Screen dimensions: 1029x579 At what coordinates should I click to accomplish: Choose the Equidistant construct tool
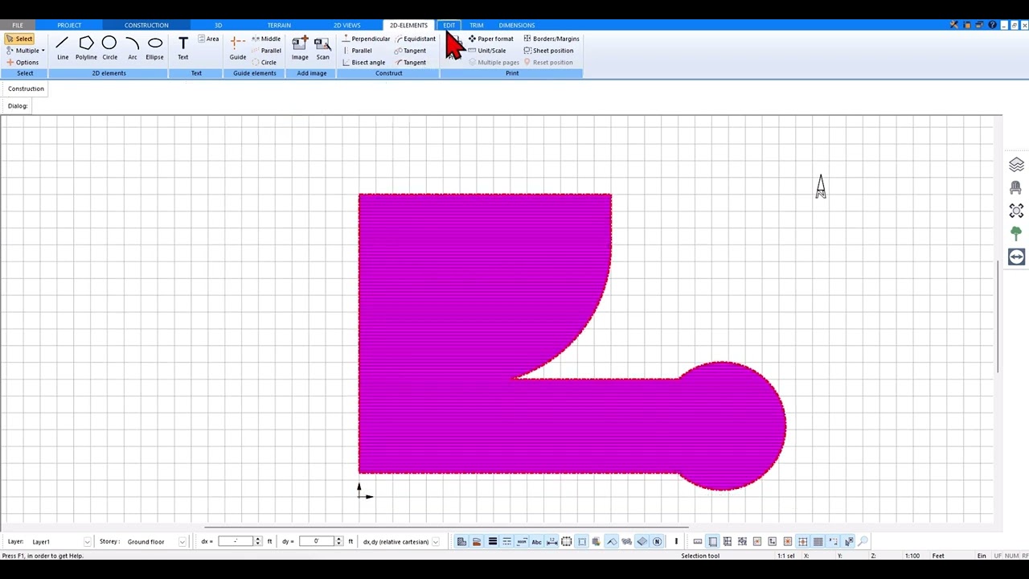(415, 39)
